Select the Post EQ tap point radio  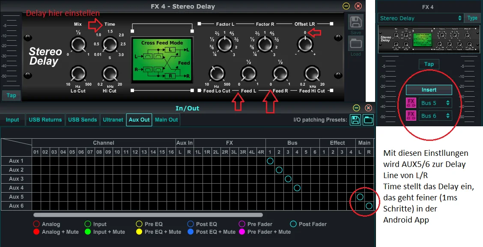(x=191, y=224)
